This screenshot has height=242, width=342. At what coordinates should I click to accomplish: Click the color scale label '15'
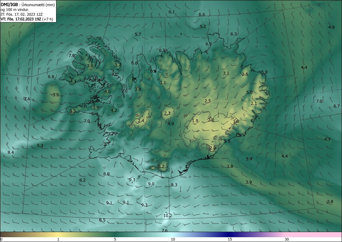click(x=230, y=239)
